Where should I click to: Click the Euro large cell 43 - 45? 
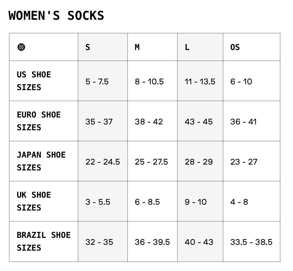click(199, 122)
